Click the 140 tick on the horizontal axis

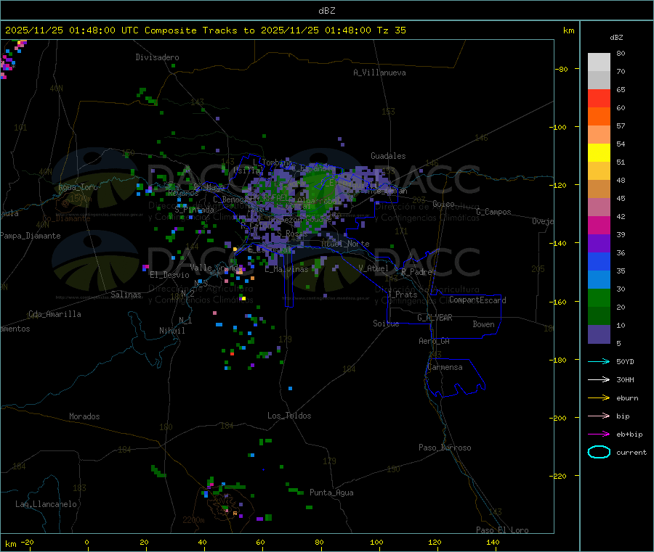(x=493, y=542)
